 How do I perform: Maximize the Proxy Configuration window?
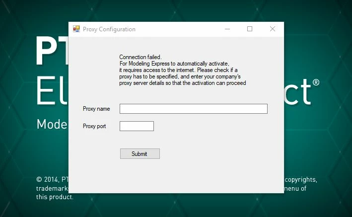[x=250, y=29]
